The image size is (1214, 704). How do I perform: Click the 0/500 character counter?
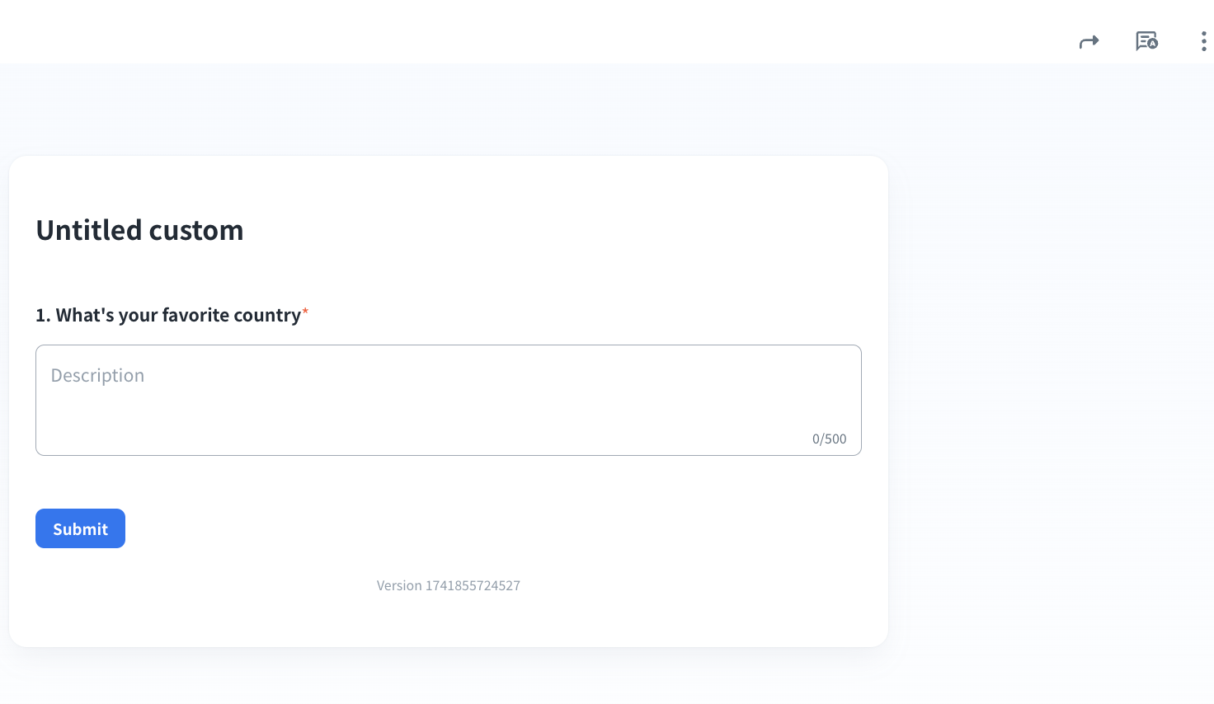click(x=829, y=439)
